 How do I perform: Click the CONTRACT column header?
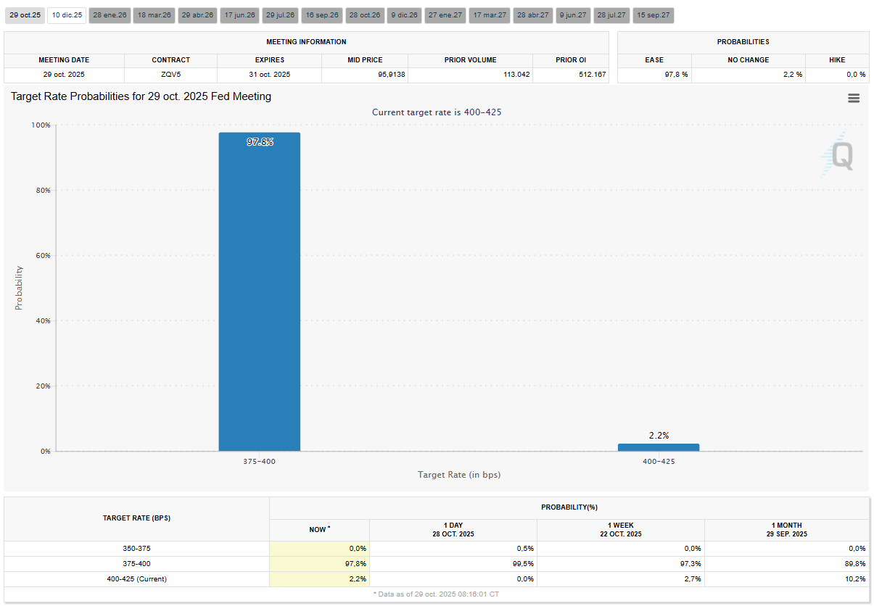[x=170, y=60]
